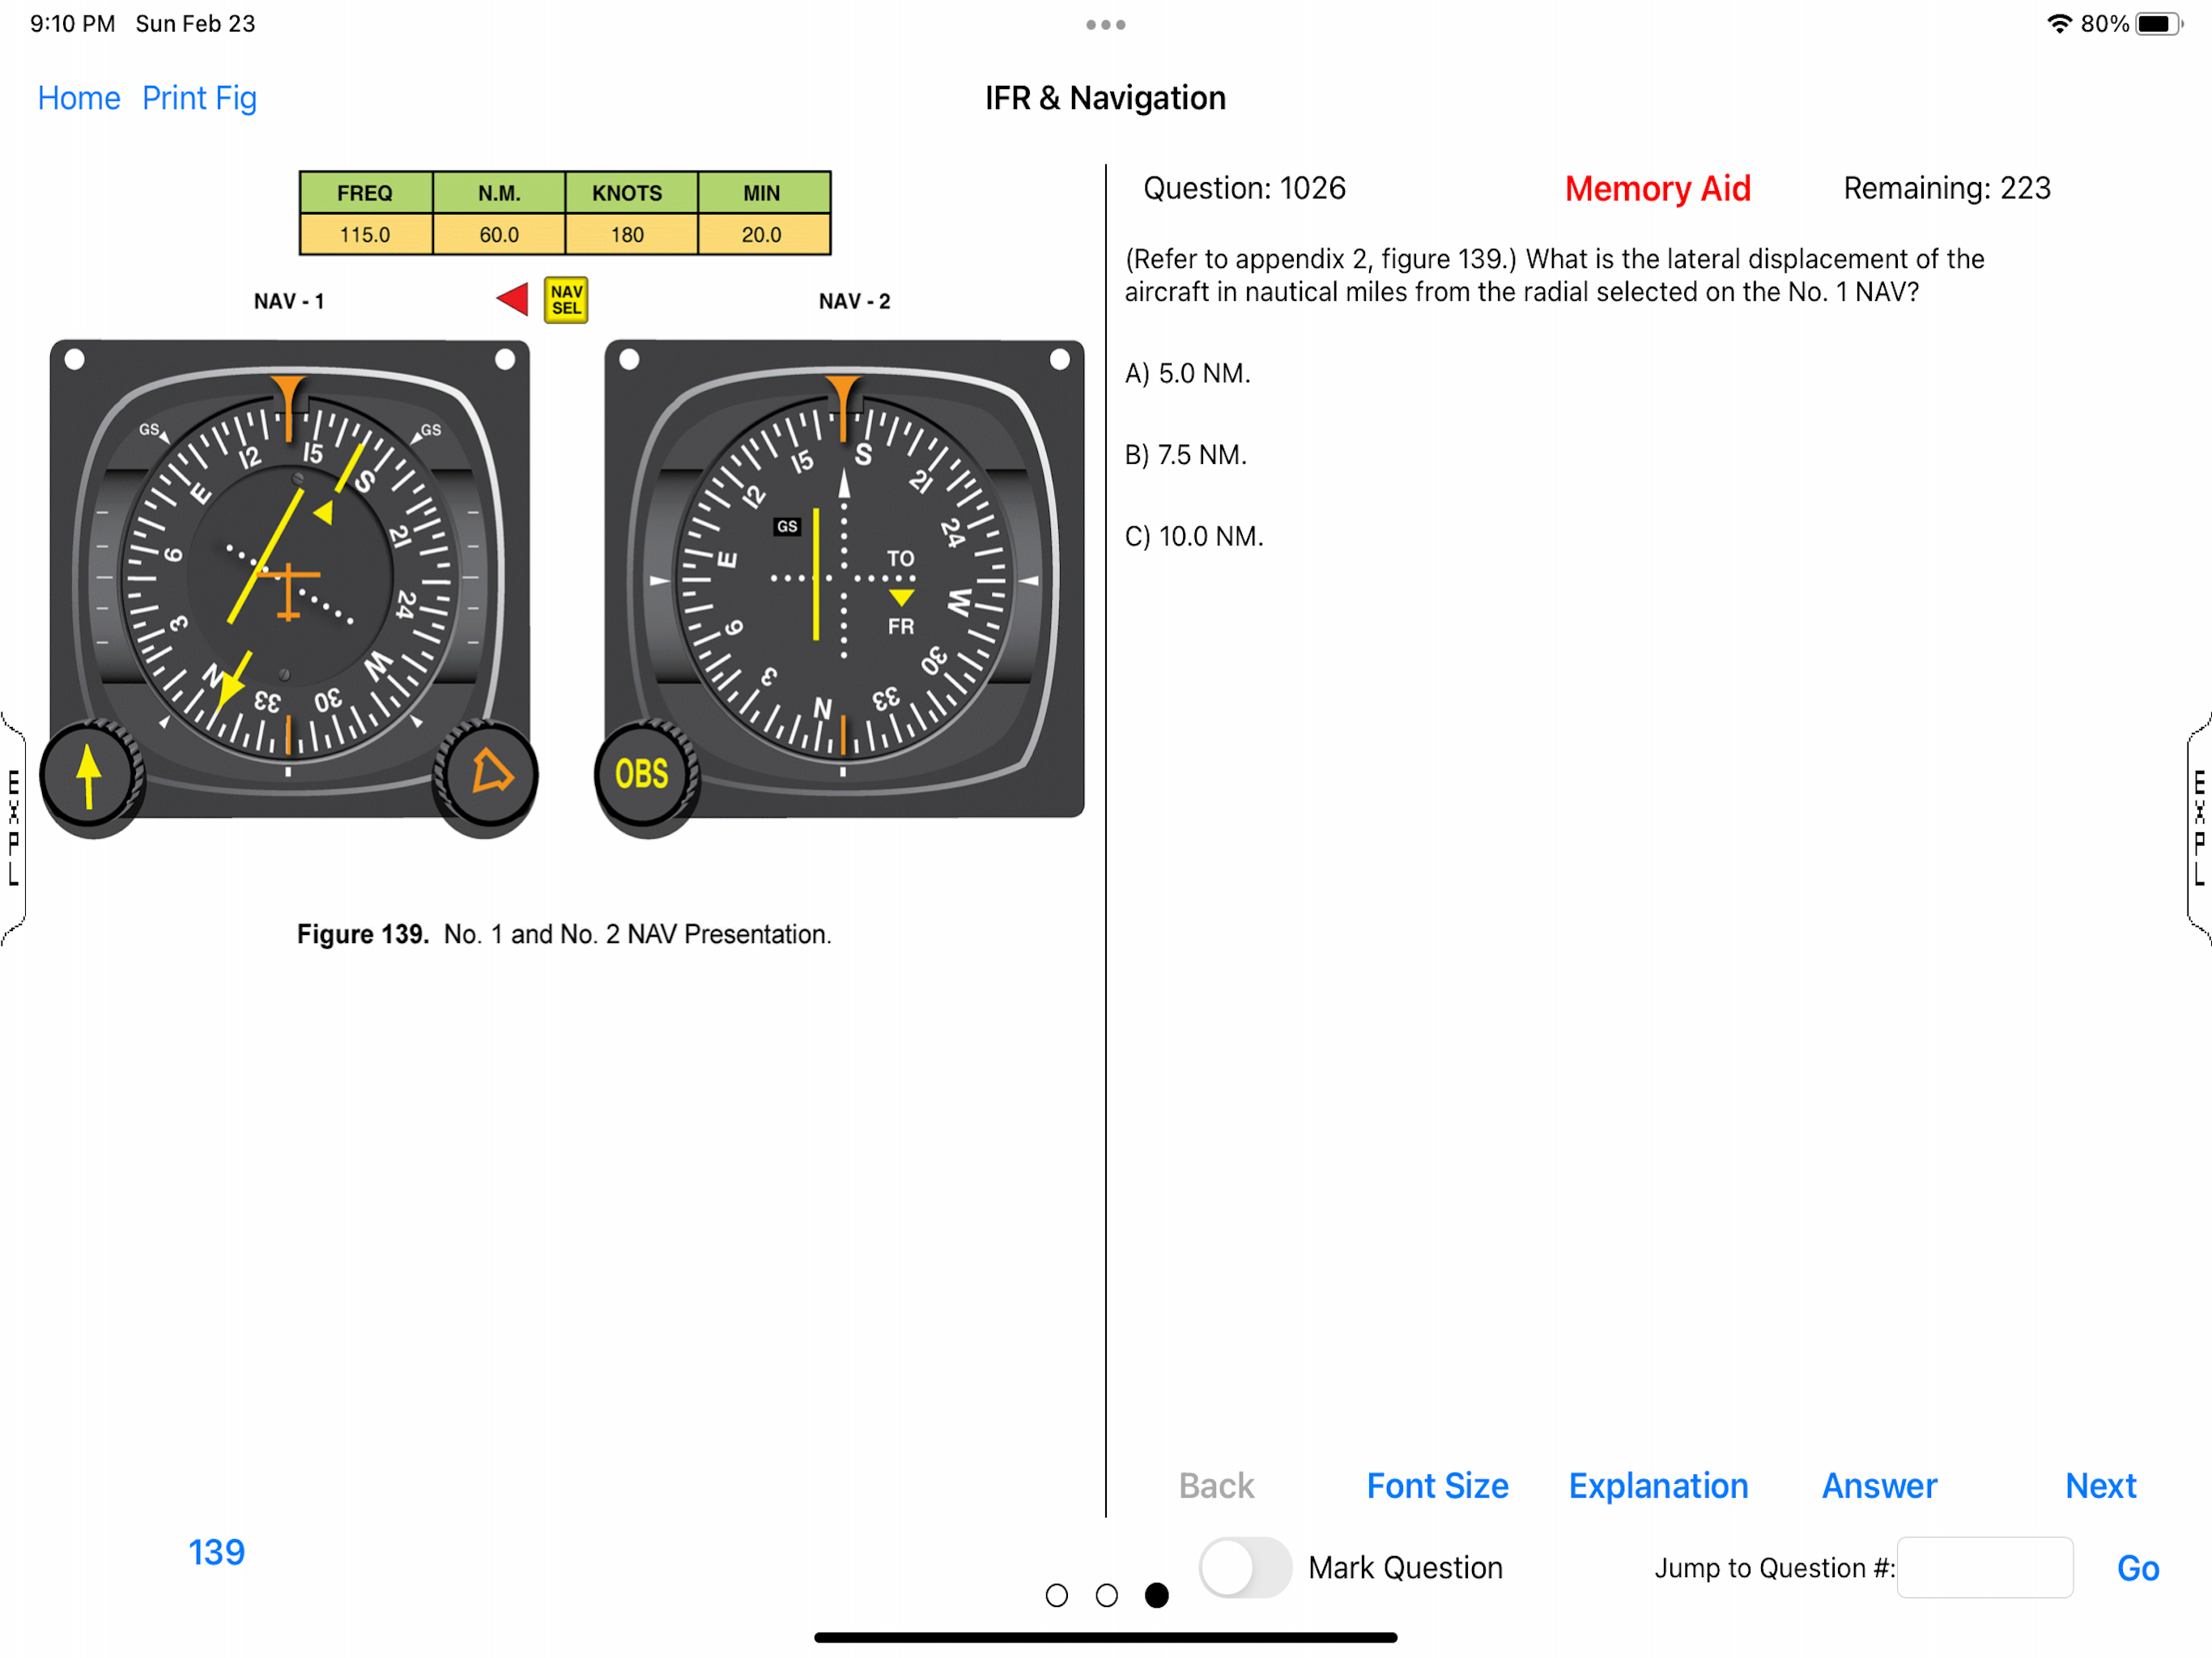
Task: Tap the first page indicator dot
Action: coord(1056,1595)
